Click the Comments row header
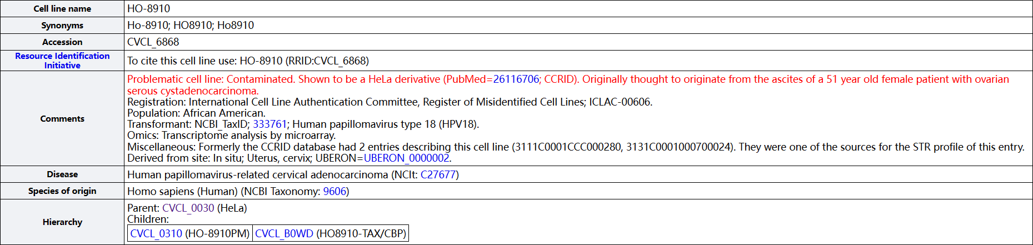1033x245 pixels. pos(62,119)
